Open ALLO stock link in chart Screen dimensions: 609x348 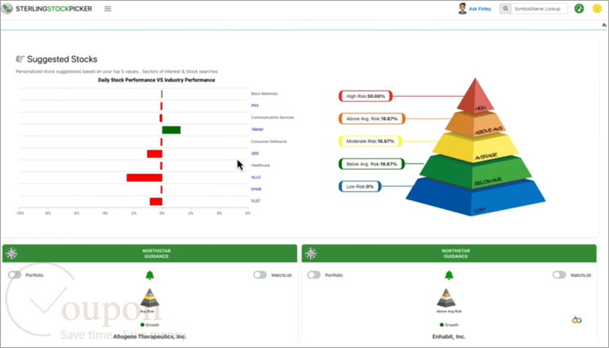pos(256,177)
